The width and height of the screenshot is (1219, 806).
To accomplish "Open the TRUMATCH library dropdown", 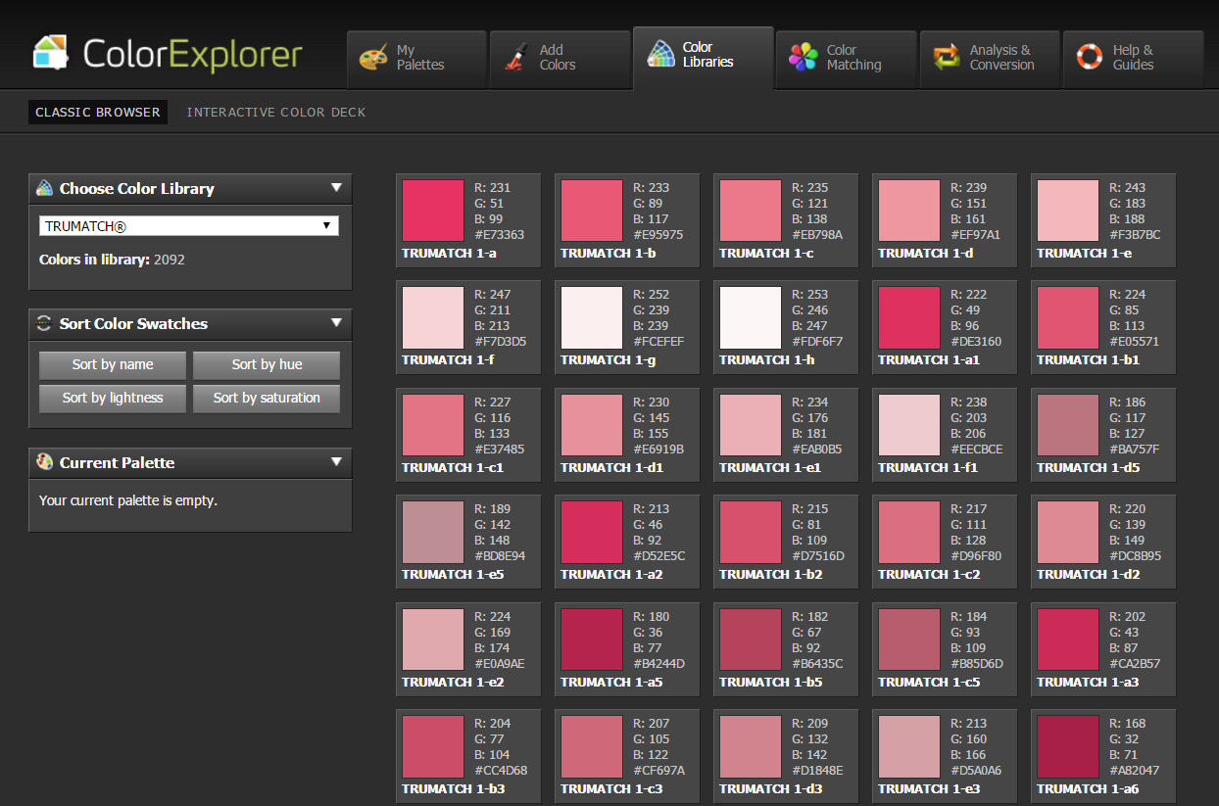I will pos(189,226).
